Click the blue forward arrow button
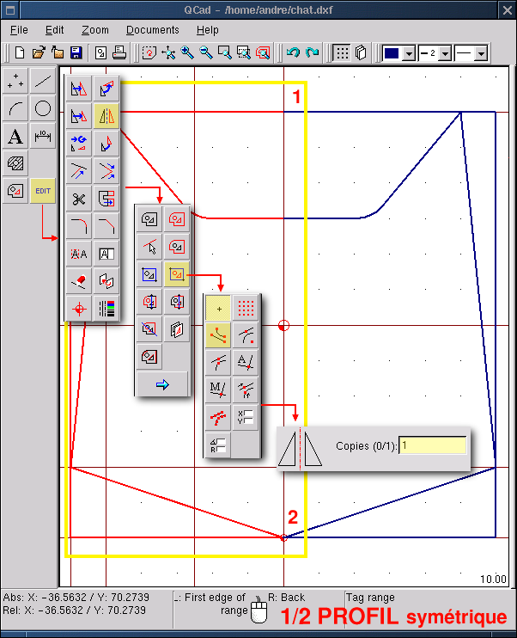The height and width of the screenshot is (638, 517). pyautogui.click(x=162, y=384)
